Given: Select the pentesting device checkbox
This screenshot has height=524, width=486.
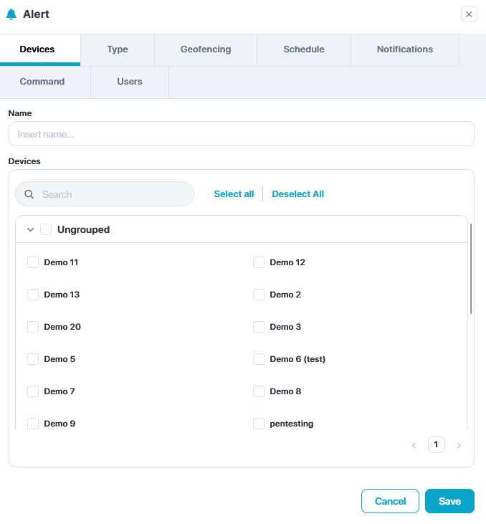Looking at the screenshot, I should tap(259, 424).
